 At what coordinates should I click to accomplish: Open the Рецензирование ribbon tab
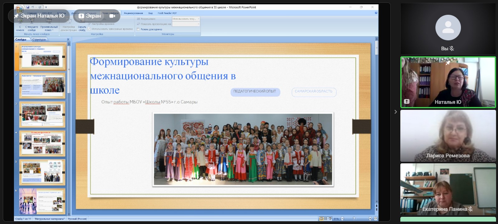[133, 13]
